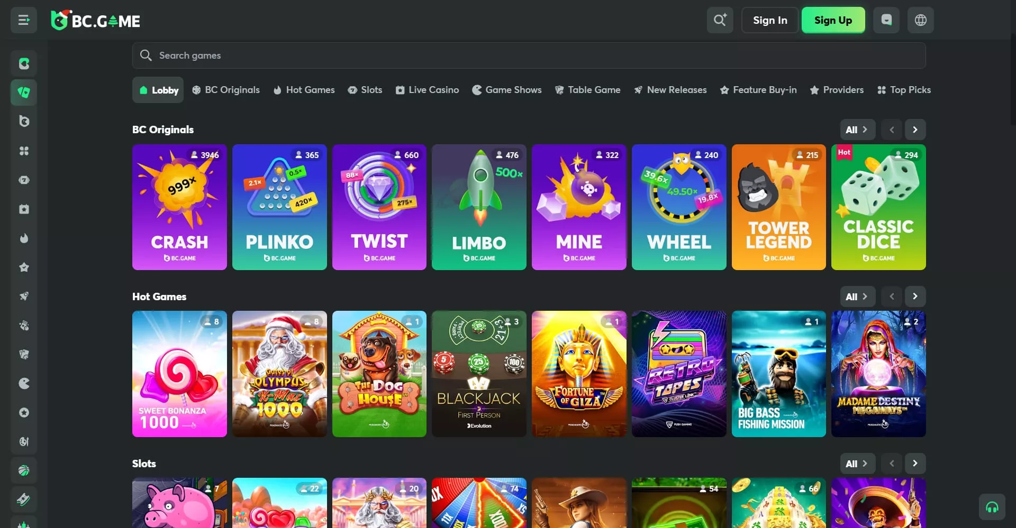Show next games in Slots carousel
This screenshot has width=1016, height=528.
[x=915, y=464]
